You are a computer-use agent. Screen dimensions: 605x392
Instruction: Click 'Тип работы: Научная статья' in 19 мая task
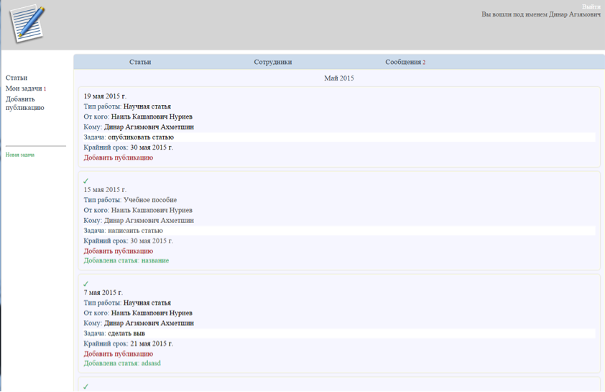(x=127, y=106)
